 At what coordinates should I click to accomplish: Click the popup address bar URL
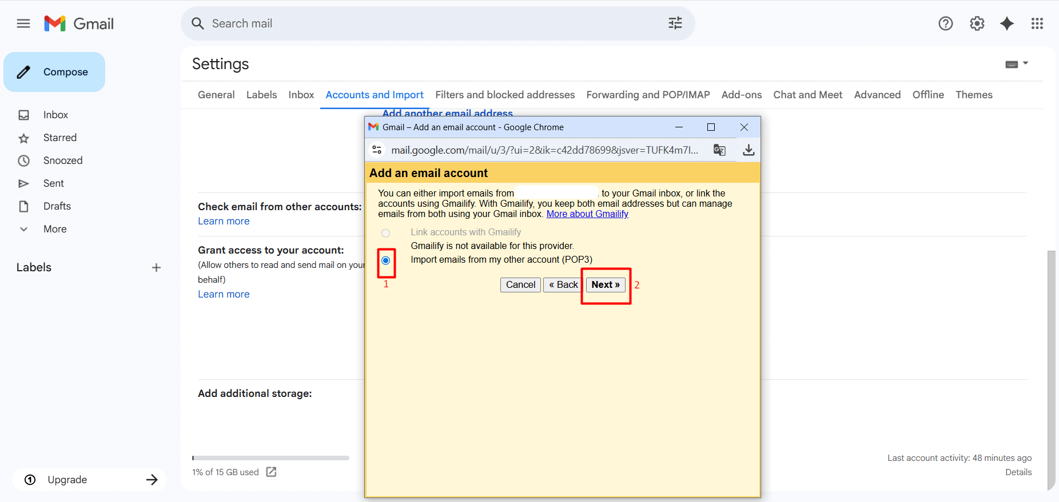click(544, 150)
